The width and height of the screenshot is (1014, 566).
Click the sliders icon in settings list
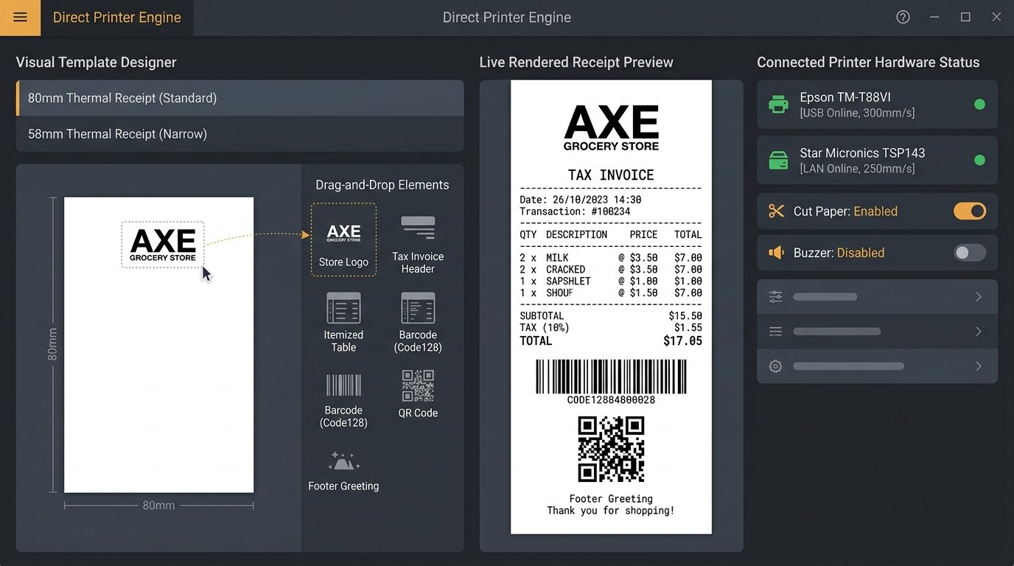(x=775, y=297)
